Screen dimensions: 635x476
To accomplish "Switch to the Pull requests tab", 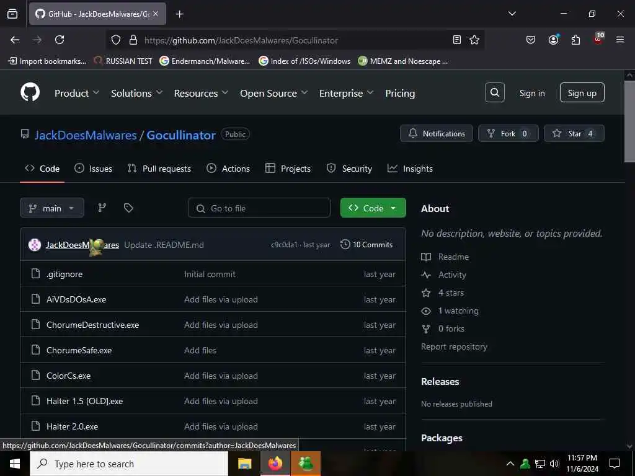I will (159, 169).
